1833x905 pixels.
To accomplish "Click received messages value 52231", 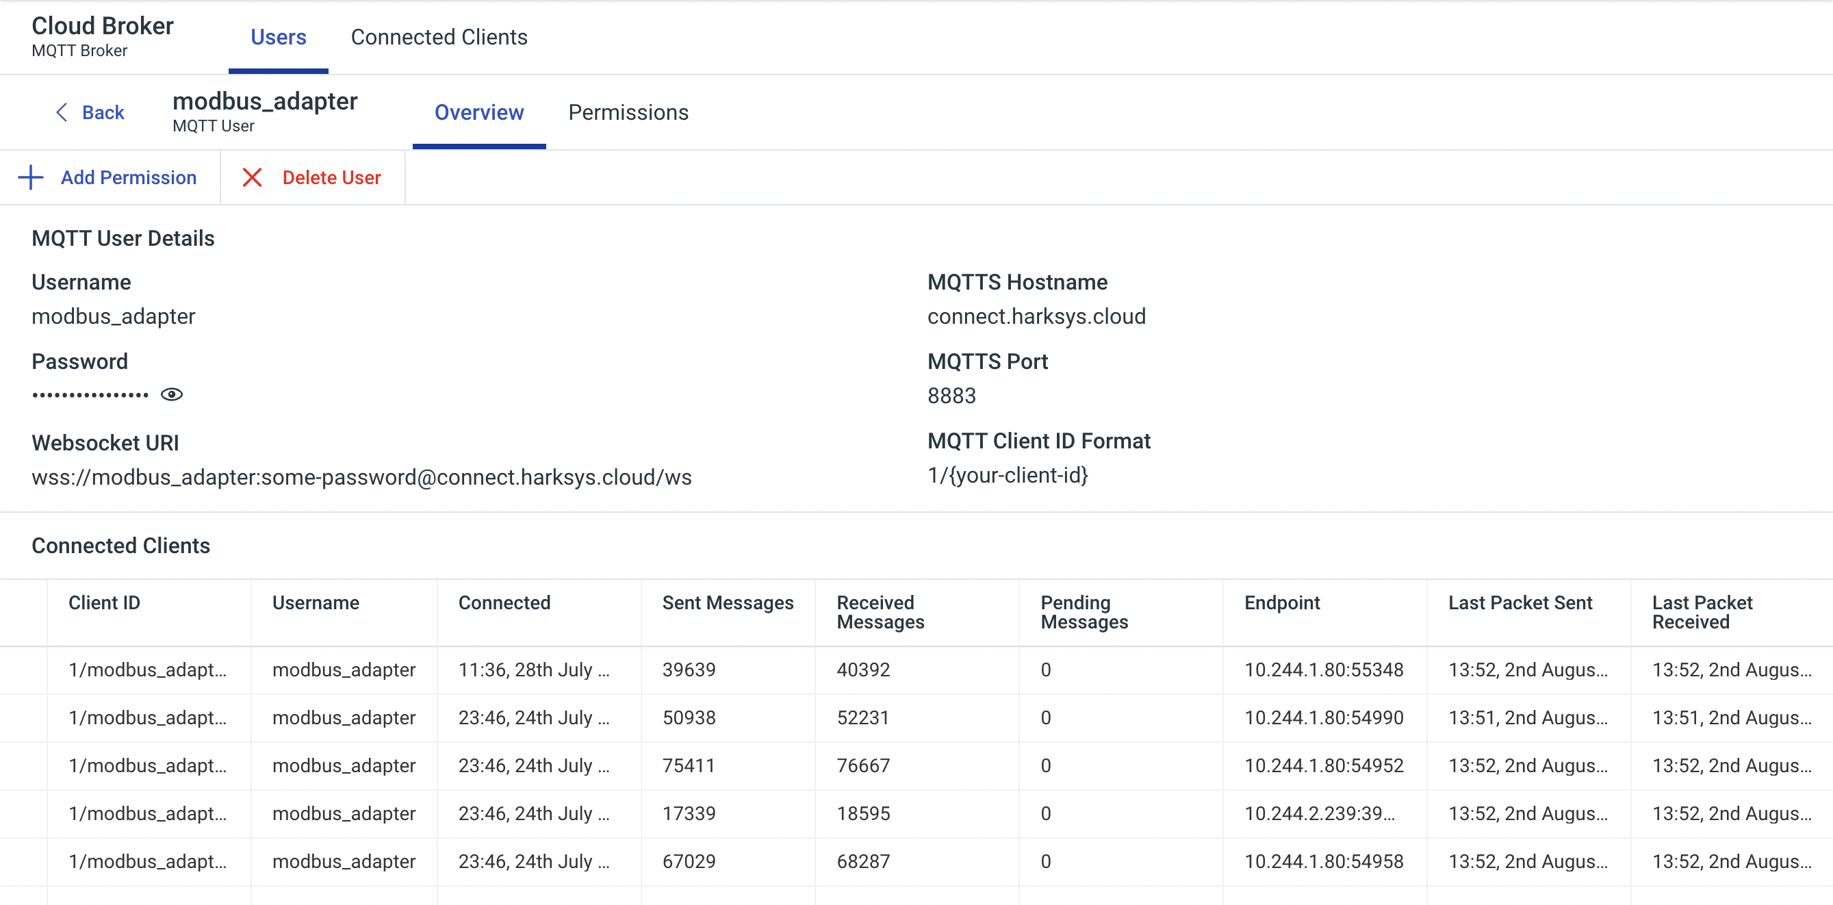I will pyautogui.click(x=863, y=718).
